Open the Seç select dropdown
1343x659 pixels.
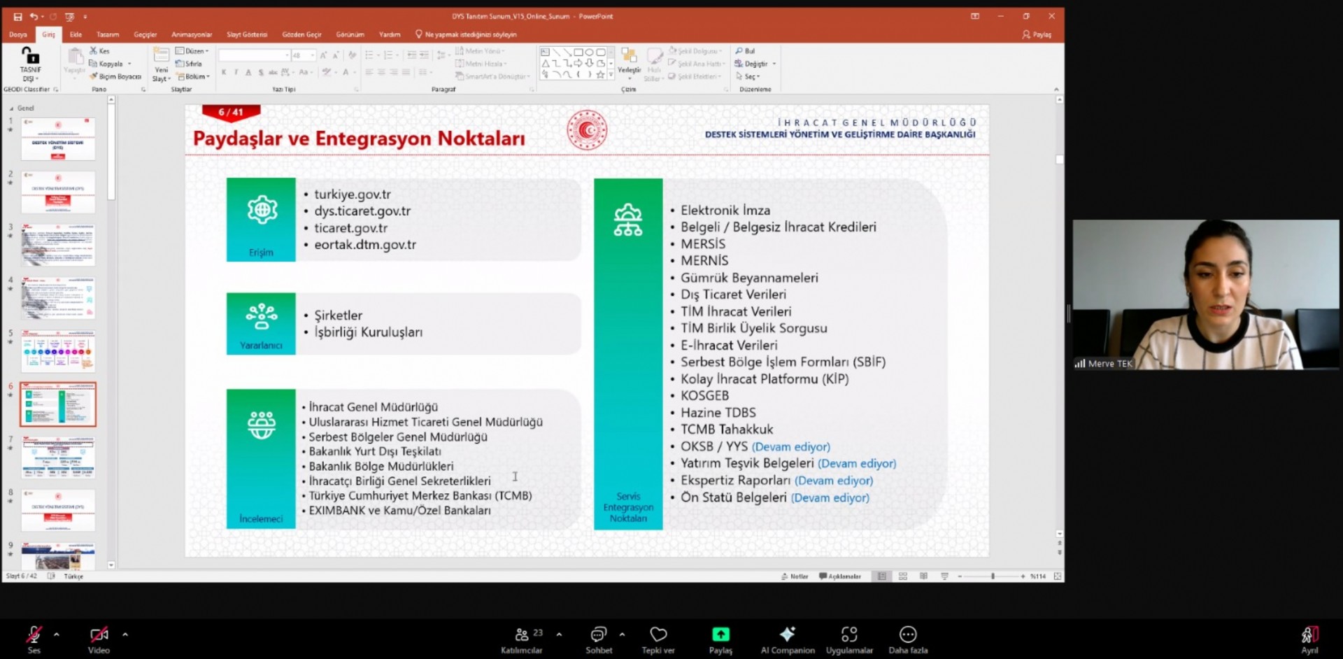(748, 76)
